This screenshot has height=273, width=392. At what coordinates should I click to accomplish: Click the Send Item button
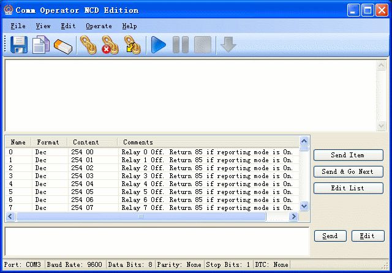click(x=349, y=155)
